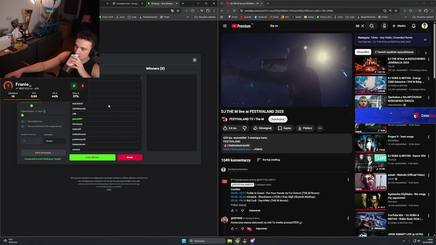Click Udostępnij share button
This screenshot has width=436, height=245.
point(262,128)
